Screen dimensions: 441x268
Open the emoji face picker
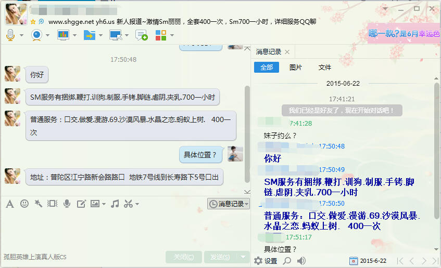24,204
